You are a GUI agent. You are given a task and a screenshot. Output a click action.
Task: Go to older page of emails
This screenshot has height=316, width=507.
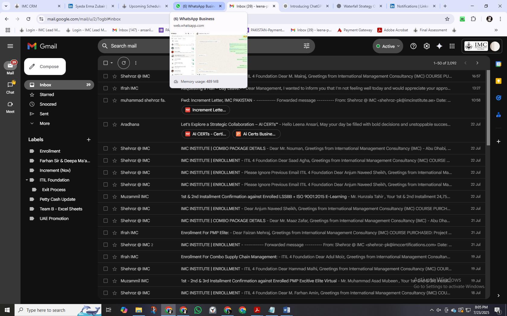click(x=477, y=63)
